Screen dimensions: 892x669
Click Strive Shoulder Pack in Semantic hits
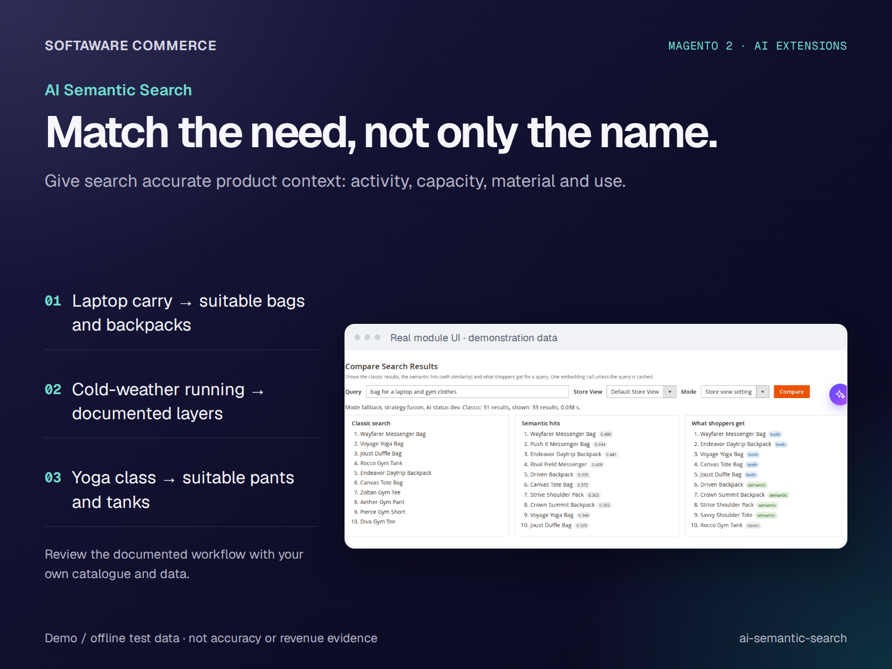[557, 495]
